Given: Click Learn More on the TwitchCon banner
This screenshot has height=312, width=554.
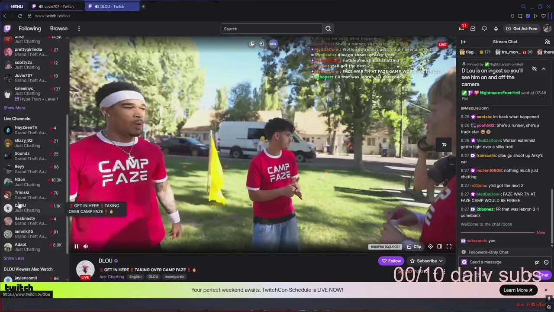Looking at the screenshot, I should tap(518, 290).
